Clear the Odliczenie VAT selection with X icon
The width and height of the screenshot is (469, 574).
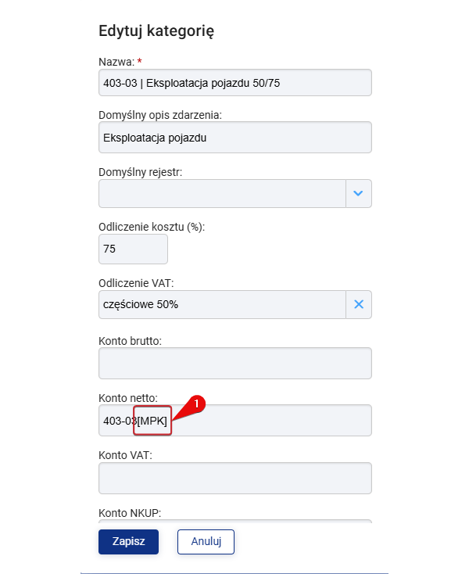tap(359, 304)
